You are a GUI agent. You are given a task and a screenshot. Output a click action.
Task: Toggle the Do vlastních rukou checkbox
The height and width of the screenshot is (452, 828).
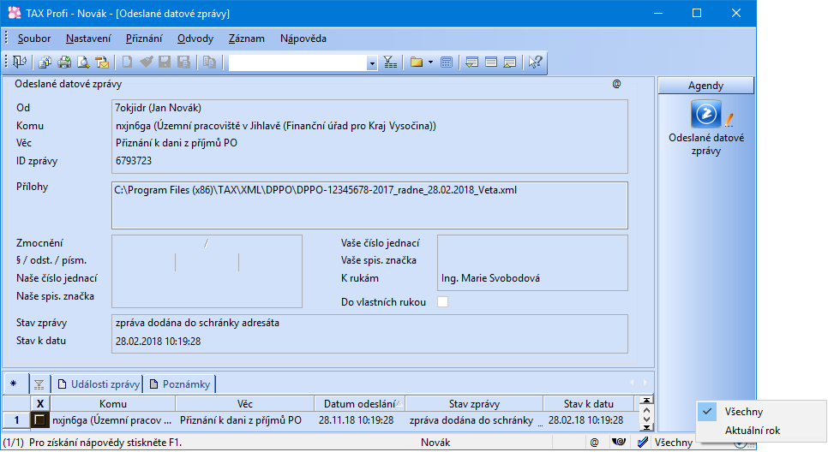point(443,301)
